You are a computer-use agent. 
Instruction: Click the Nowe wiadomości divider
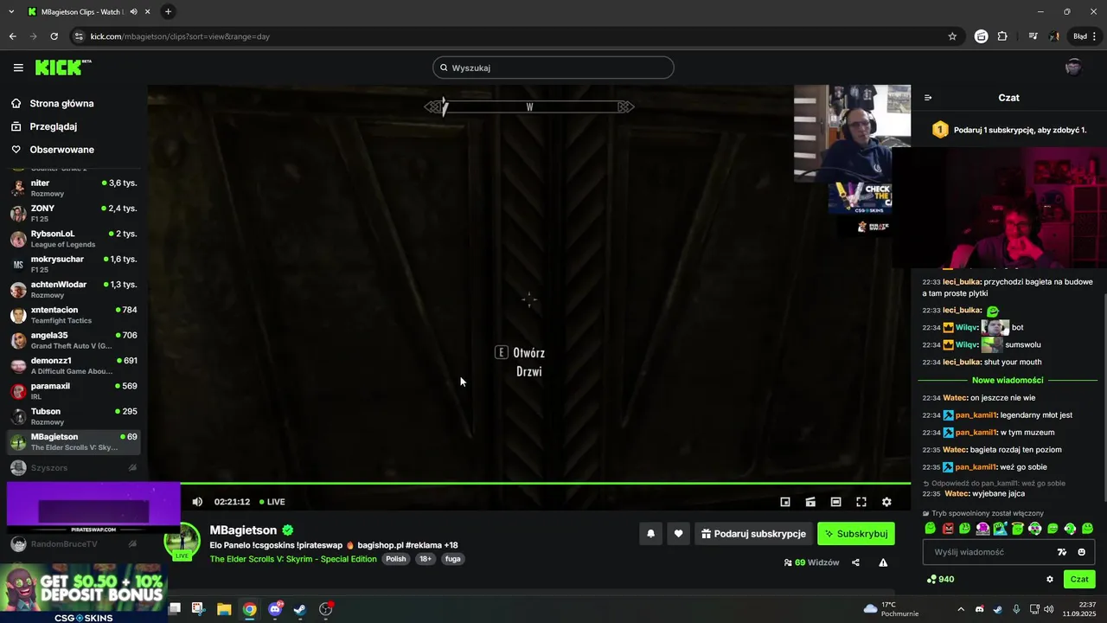[1008, 380]
